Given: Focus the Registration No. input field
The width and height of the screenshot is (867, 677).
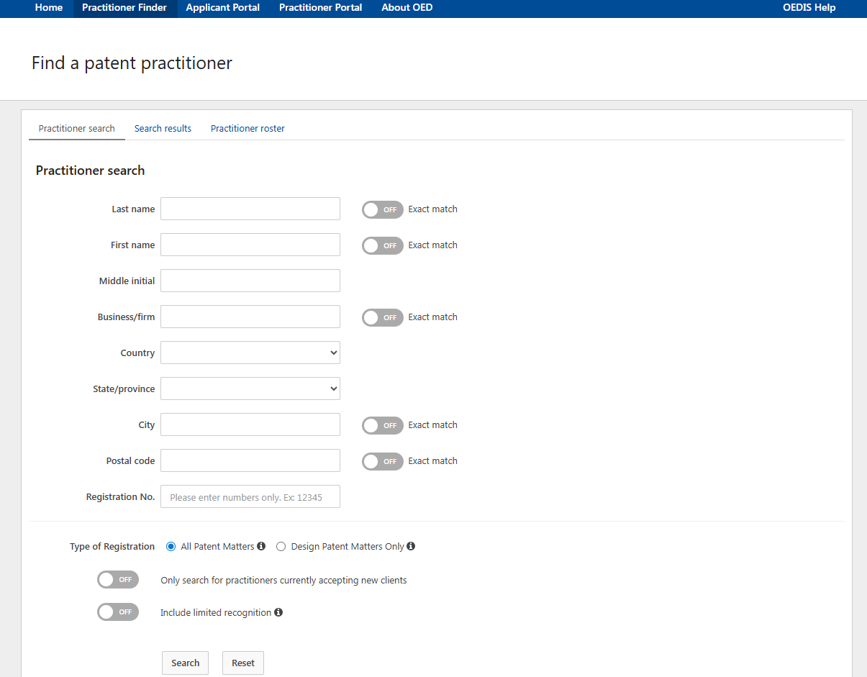Looking at the screenshot, I should (x=250, y=497).
